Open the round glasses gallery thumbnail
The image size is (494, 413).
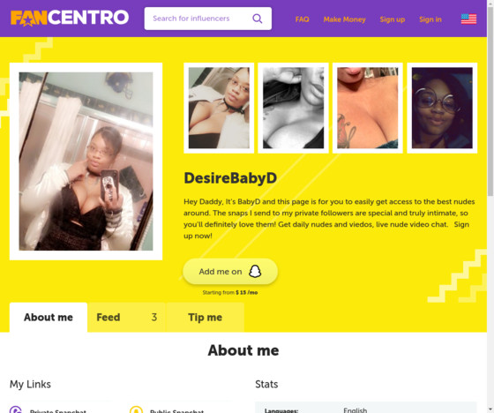(x=442, y=108)
